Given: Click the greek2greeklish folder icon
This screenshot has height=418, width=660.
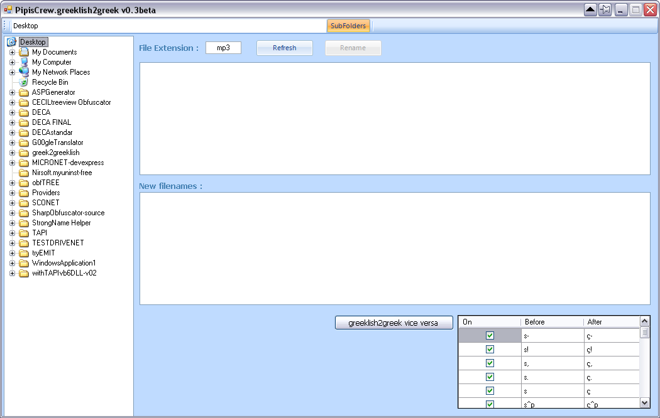Looking at the screenshot, I should point(24,153).
